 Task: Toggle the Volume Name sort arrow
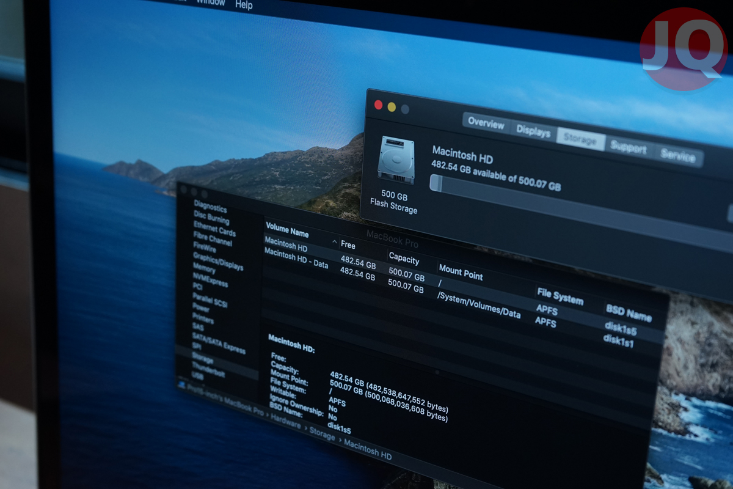(334, 243)
